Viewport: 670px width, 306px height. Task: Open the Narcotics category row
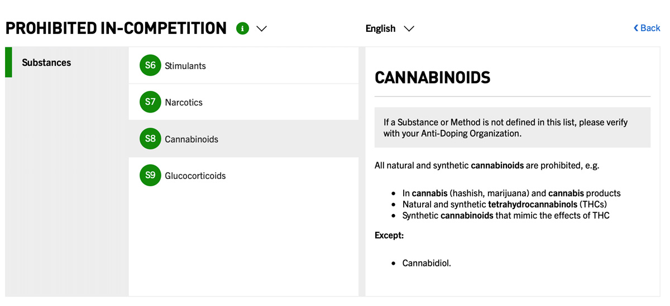243,103
